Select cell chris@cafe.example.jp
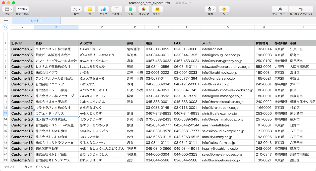 pyautogui.click(x=228, y=113)
